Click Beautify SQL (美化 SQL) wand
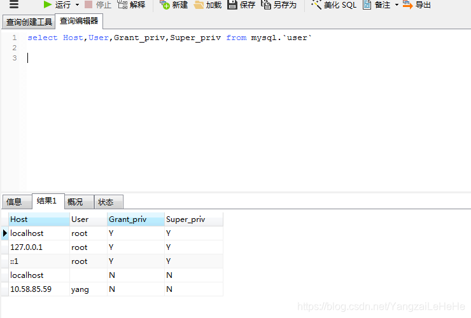 pos(316,4)
